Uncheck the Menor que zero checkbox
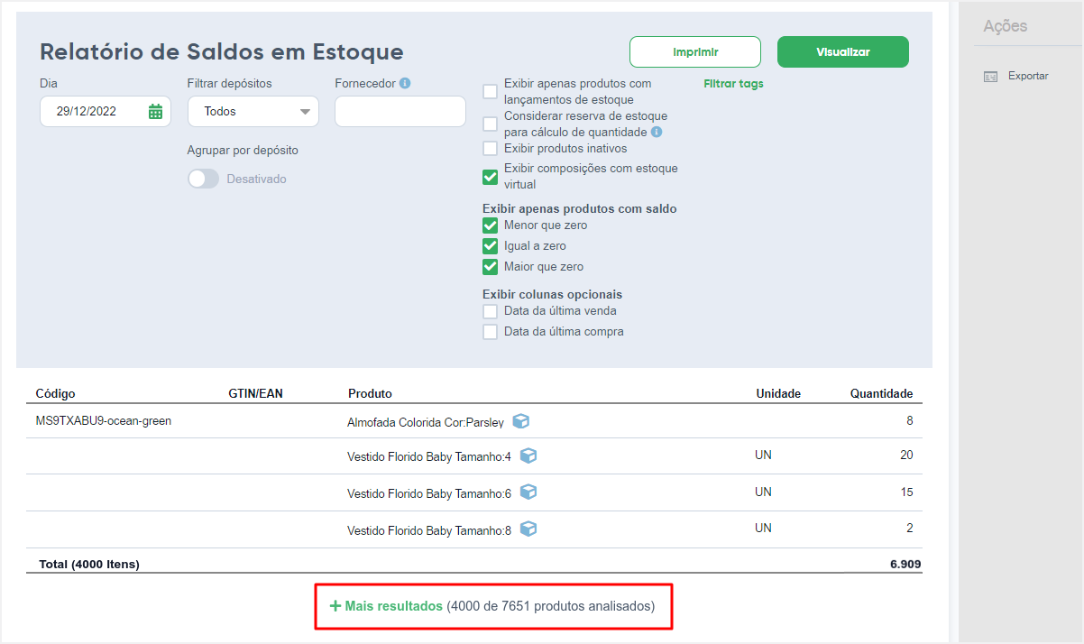Screen dimensions: 1084x644 tap(490, 225)
